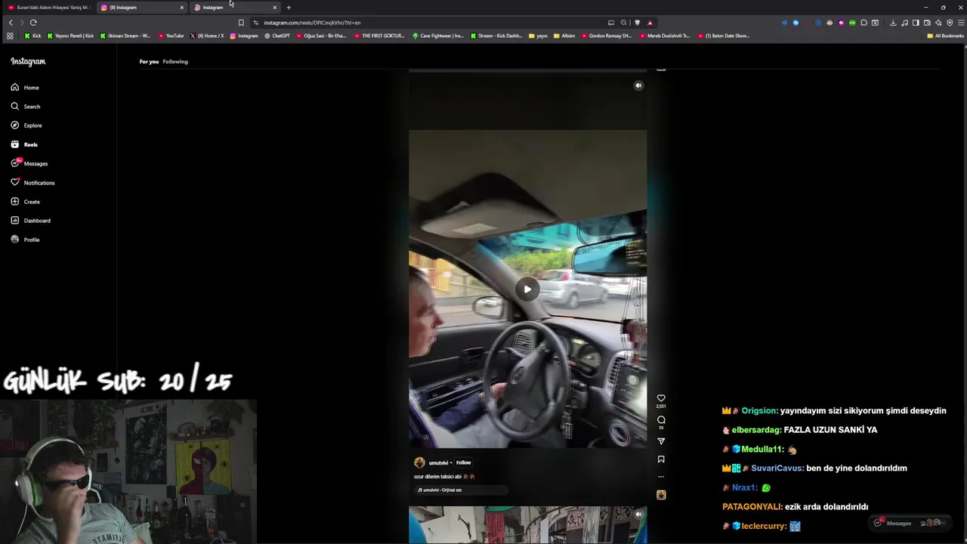967x544 pixels.
Task: Open Dashboard in sidebar
Action: click(x=30, y=221)
